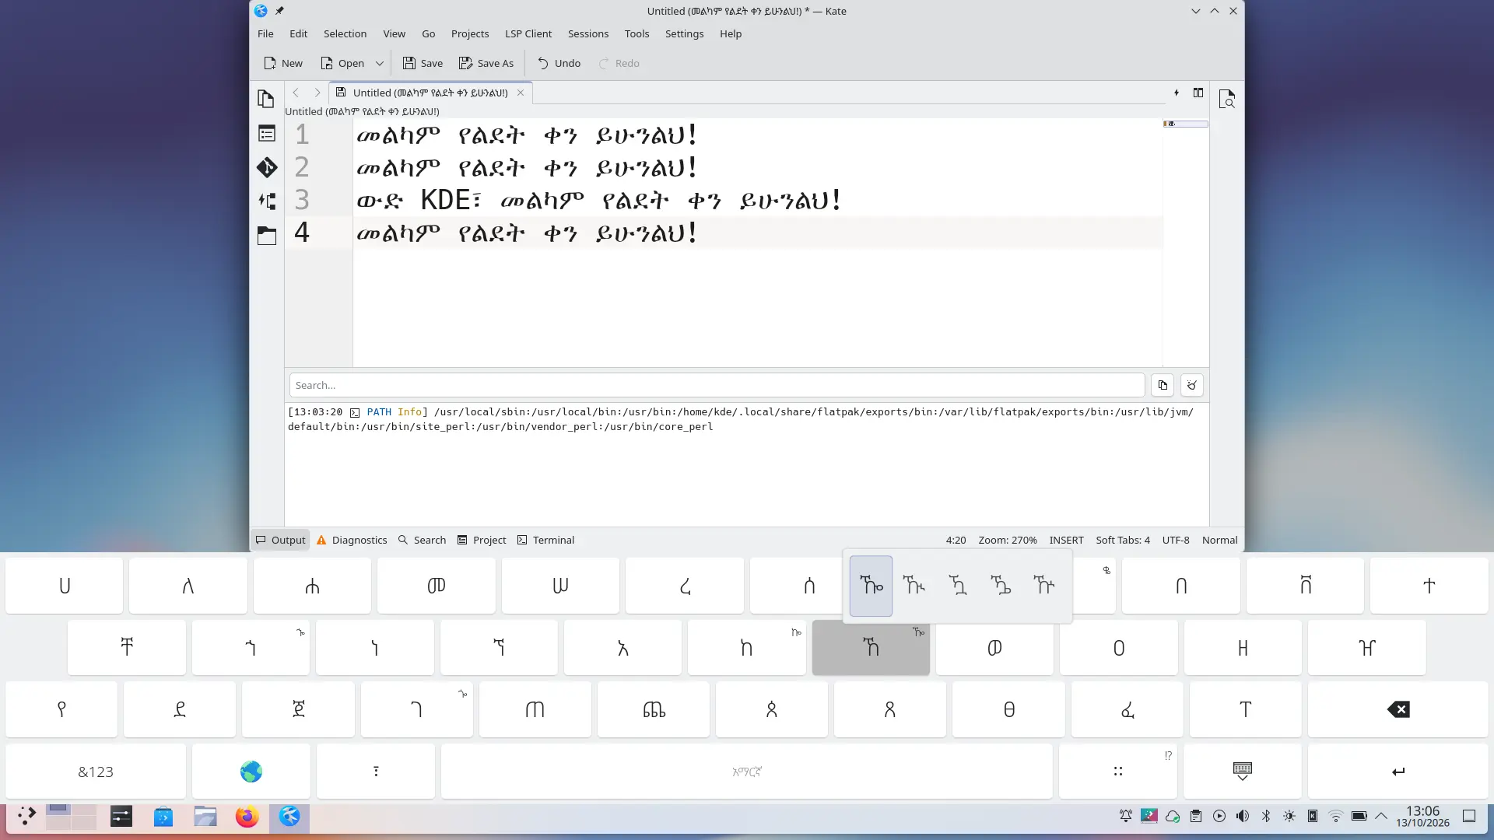1494x840 pixels.
Task: Open the Symbol outline sidebar icon
Action: pyautogui.click(x=266, y=134)
